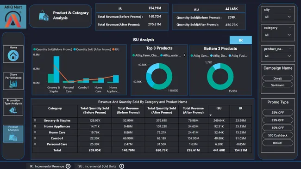
Task: Open the product_name slicer dropdown
Action: 289,56
